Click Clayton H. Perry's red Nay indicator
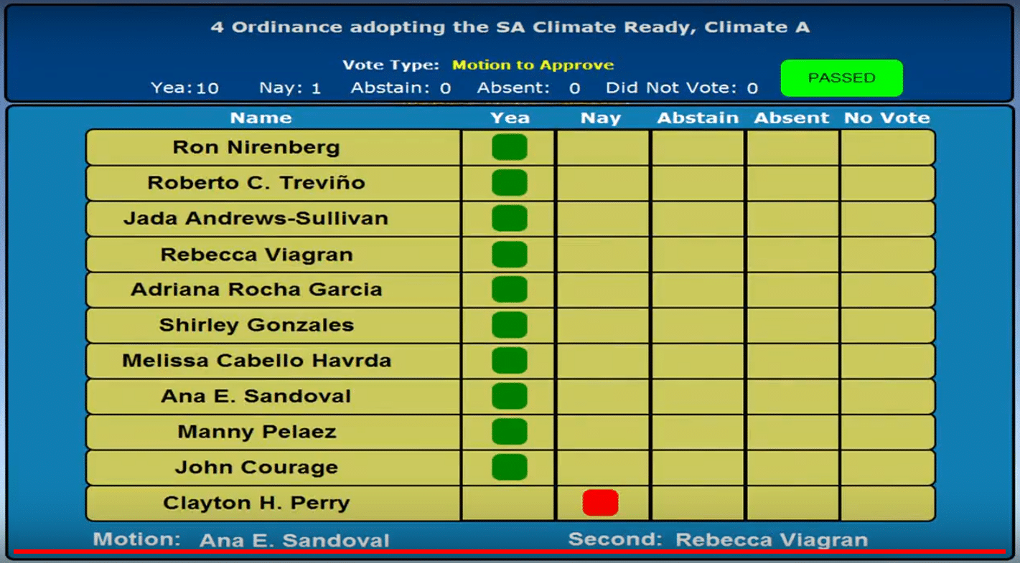The width and height of the screenshot is (1020, 563). (x=600, y=503)
